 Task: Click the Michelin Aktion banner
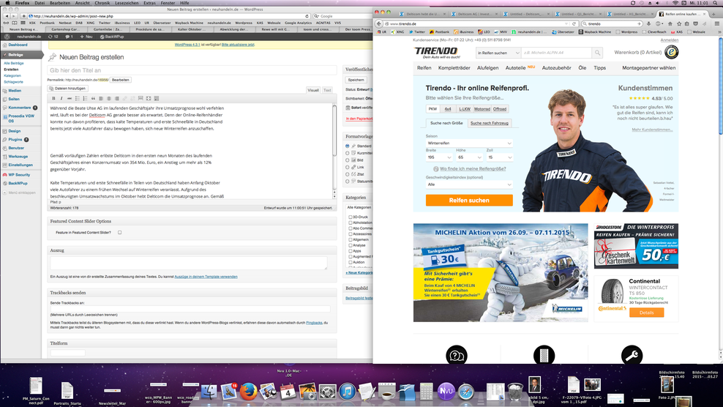tap(501, 273)
